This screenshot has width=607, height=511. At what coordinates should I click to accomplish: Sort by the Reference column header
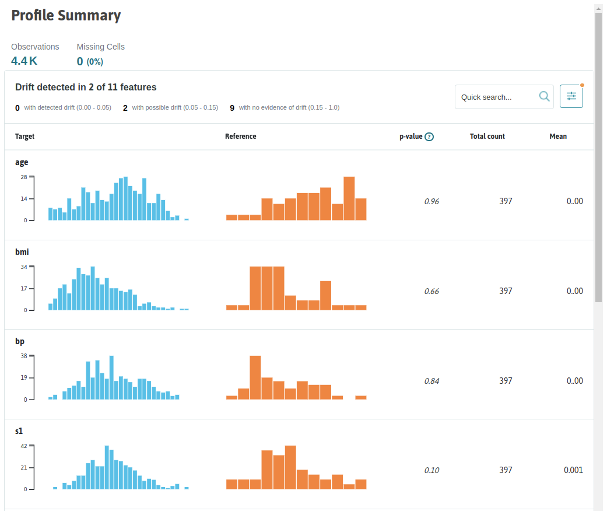click(240, 136)
